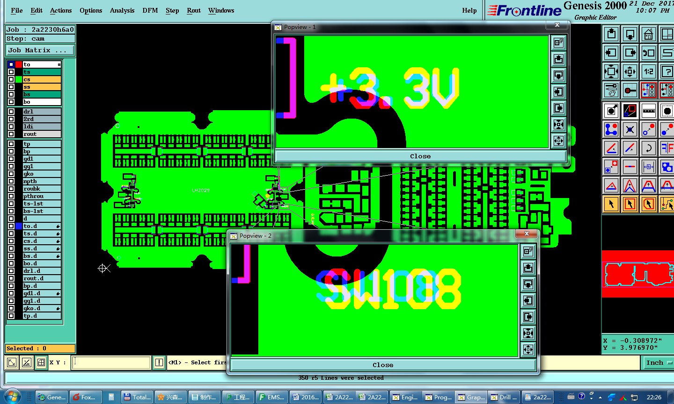Toggle the checkbox for layer rout
674x404 pixels.
pos(11,134)
